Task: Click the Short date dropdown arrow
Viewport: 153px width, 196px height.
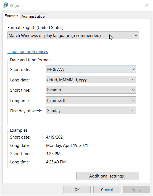Action: 133,69
